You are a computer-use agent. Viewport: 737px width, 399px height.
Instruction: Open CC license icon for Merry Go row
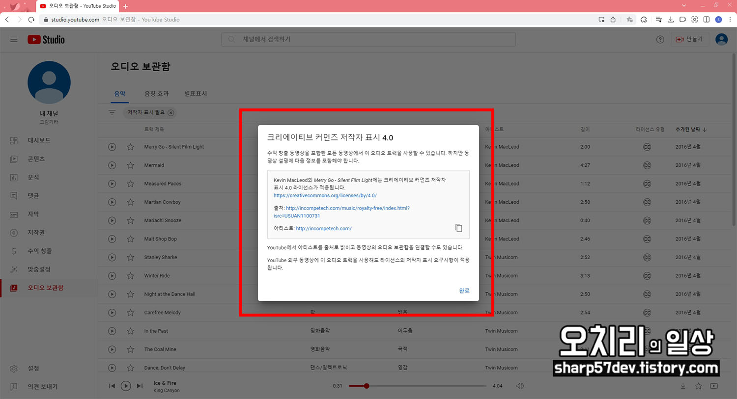647,147
